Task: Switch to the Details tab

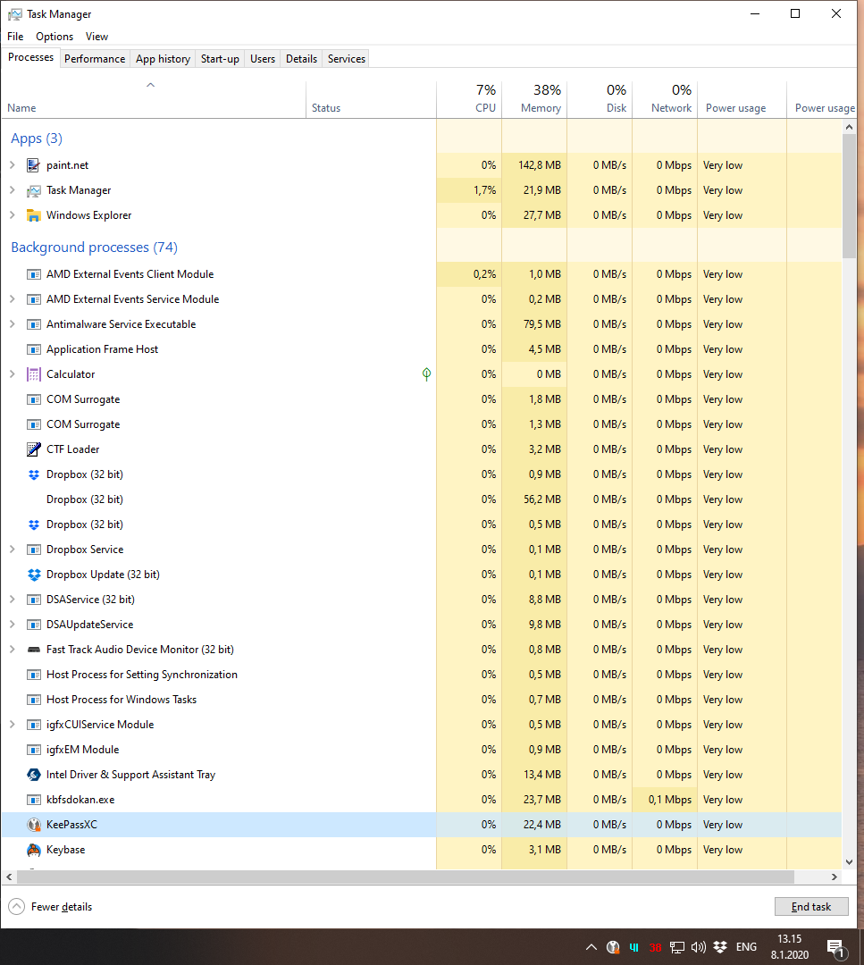Action: [301, 58]
